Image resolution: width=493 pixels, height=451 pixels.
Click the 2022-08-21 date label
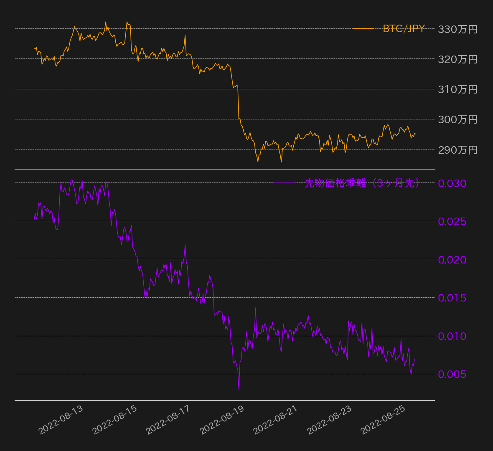click(x=275, y=420)
